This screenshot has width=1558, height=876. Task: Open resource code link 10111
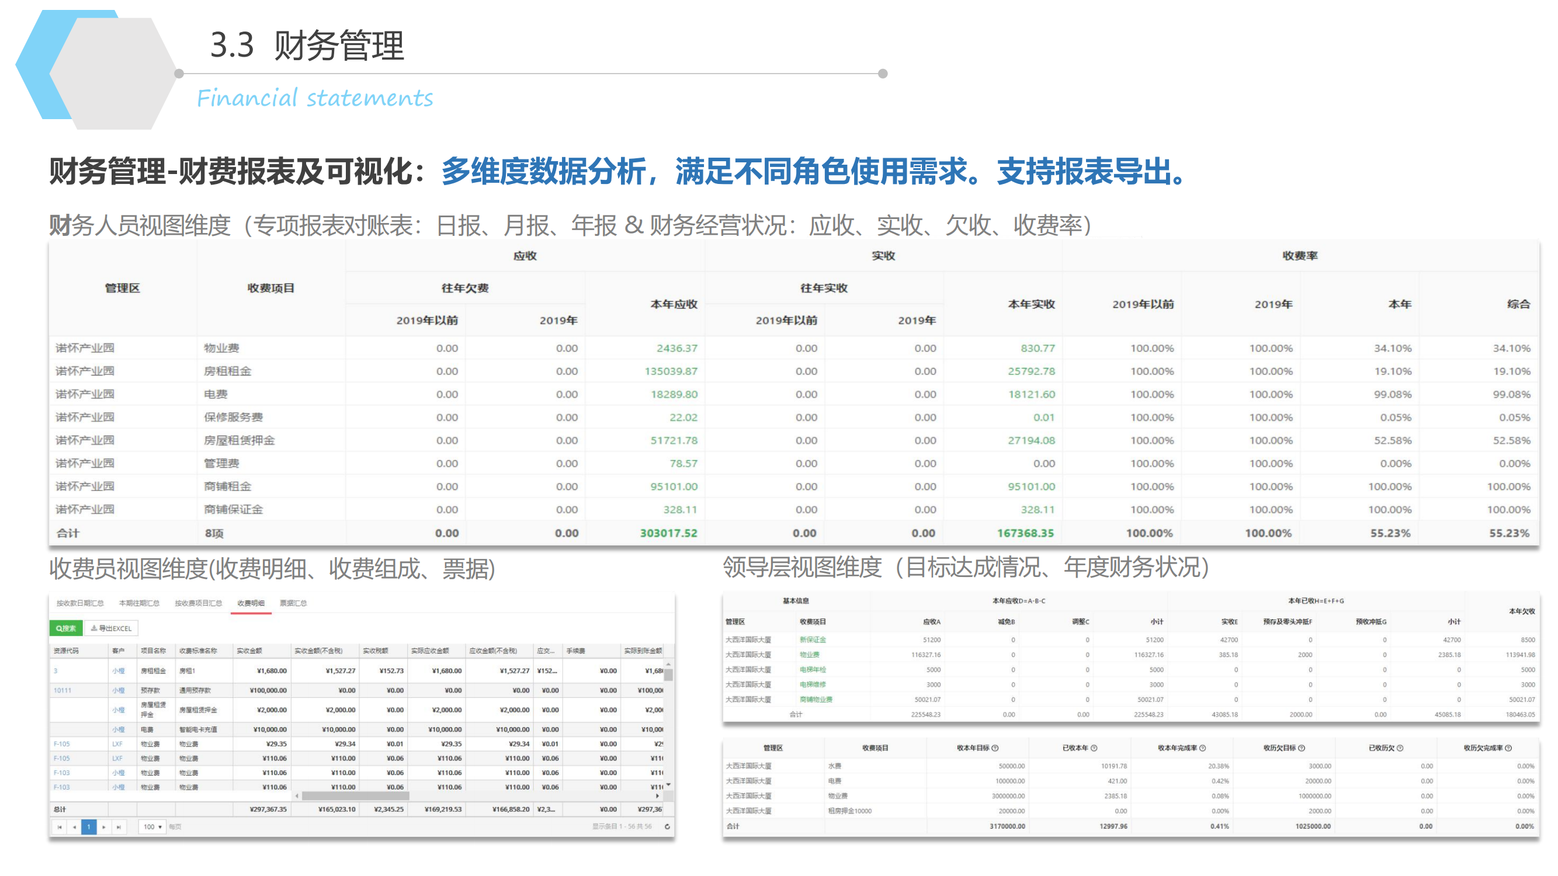pyautogui.click(x=63, y=690)
